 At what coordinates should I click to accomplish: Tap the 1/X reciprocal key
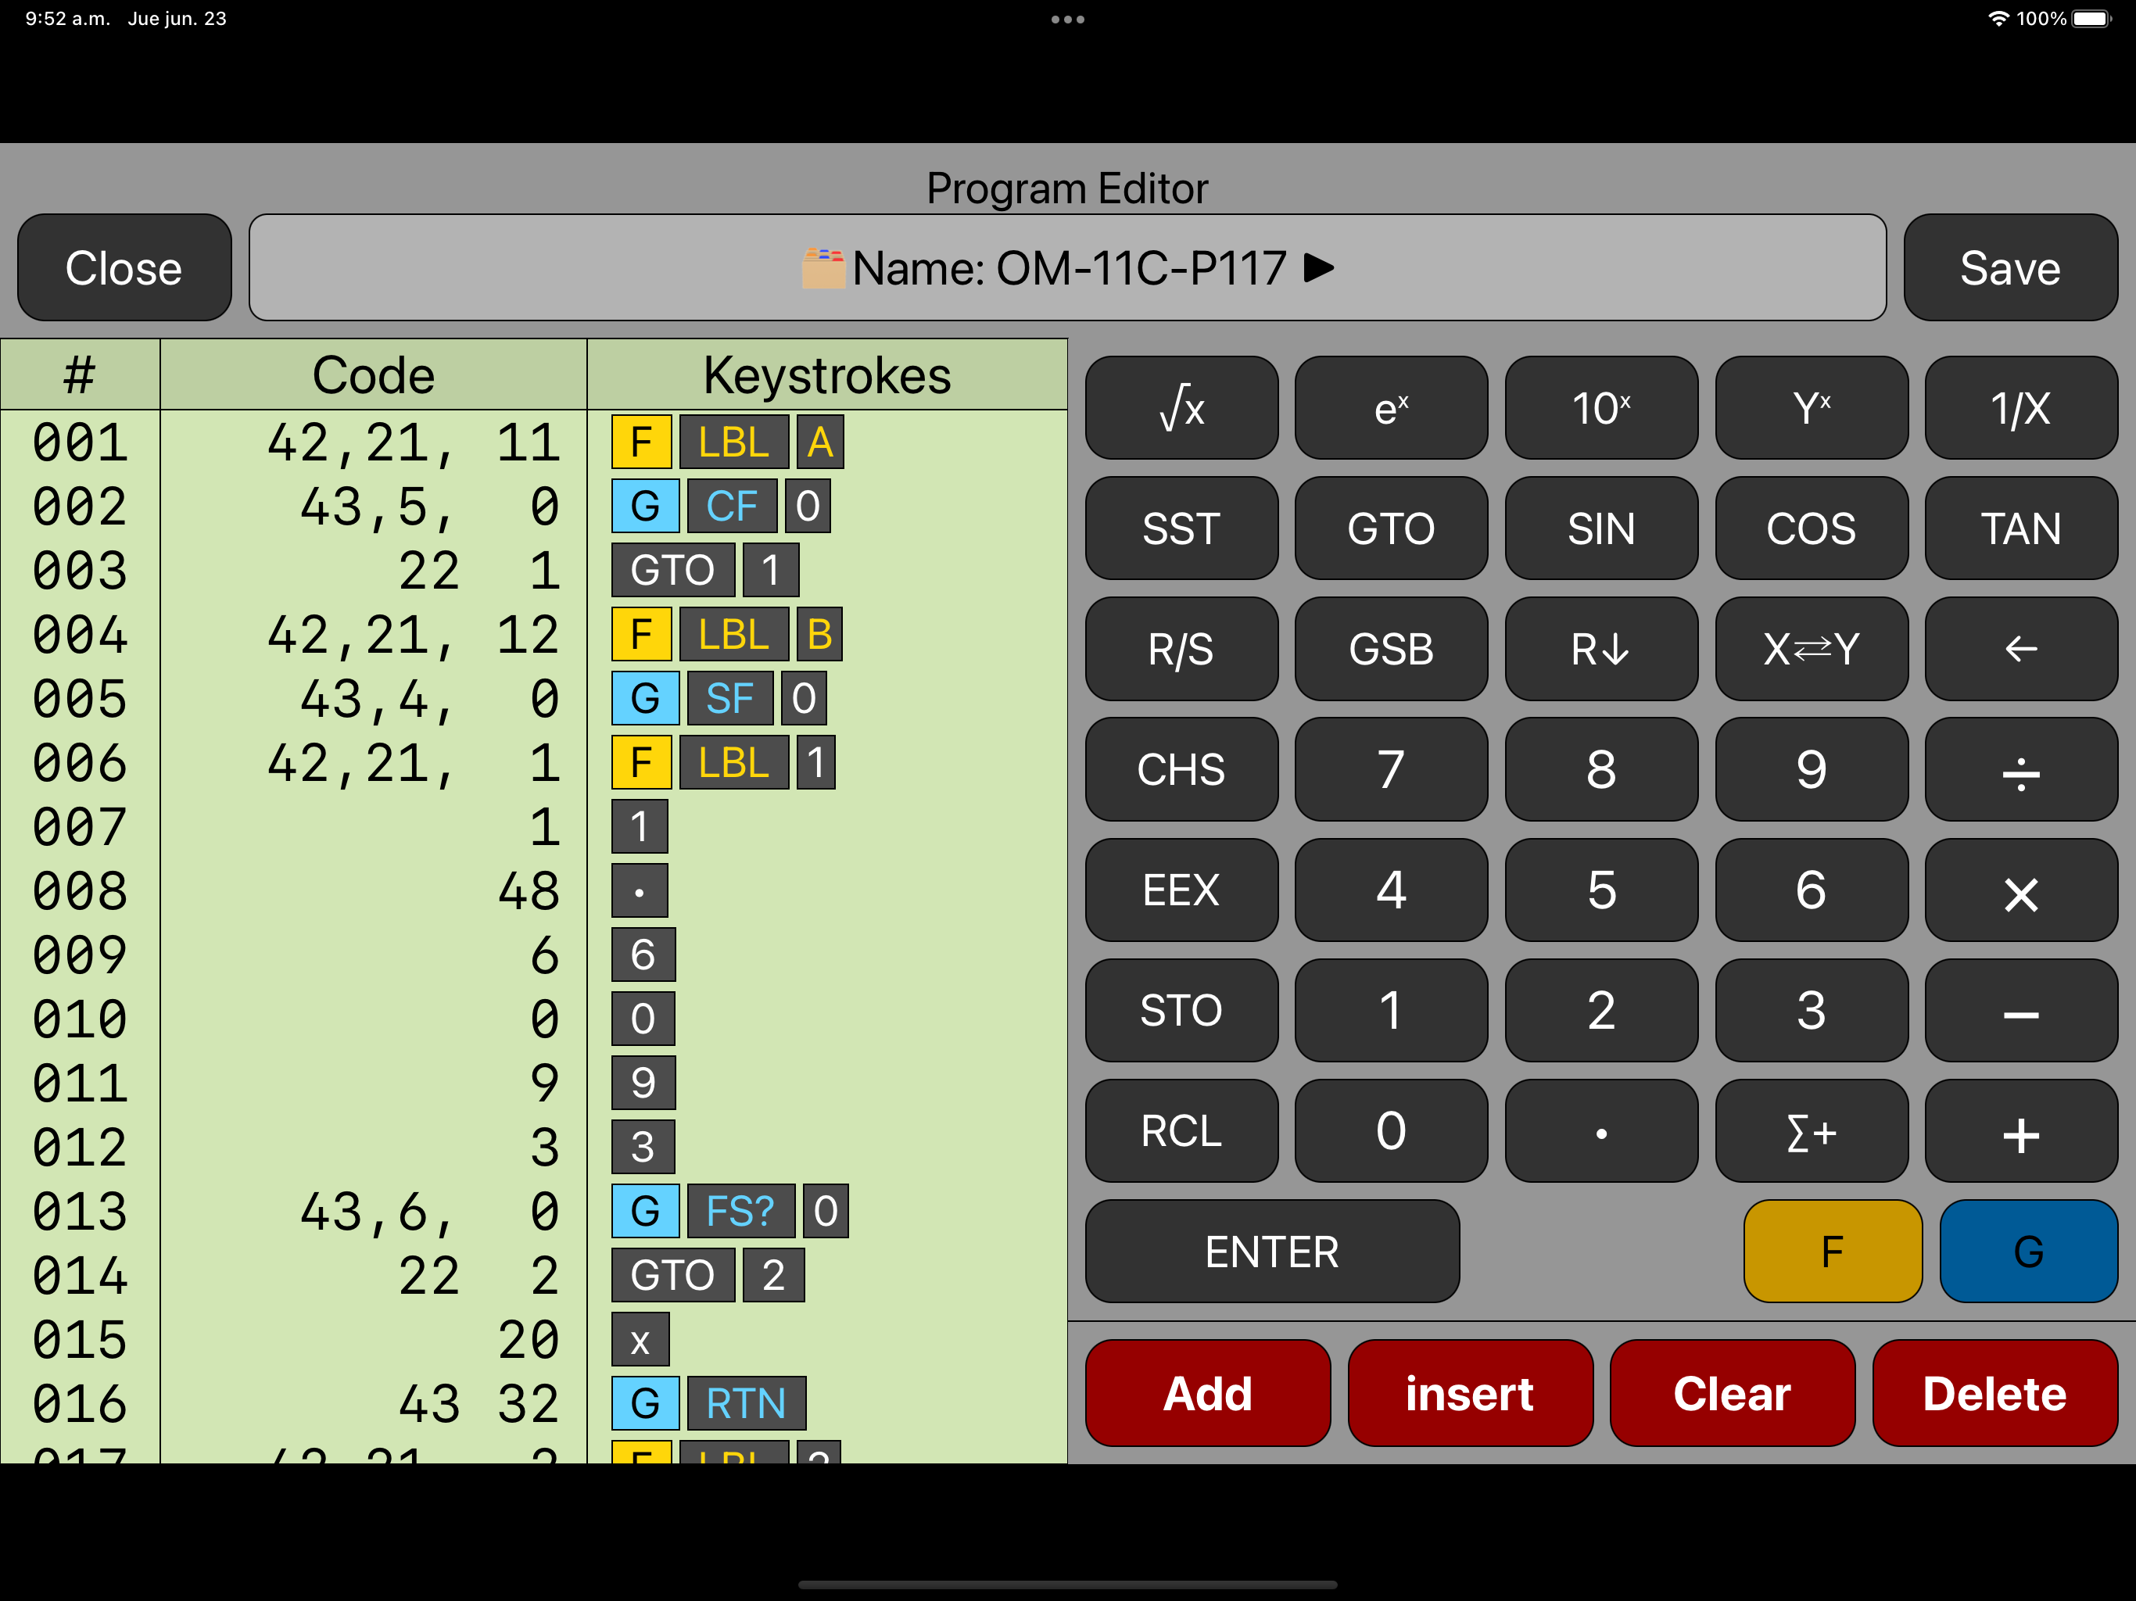2021,407
